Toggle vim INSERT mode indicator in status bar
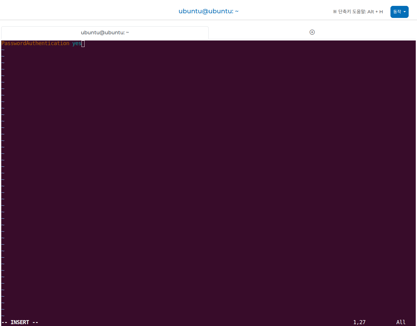Viewport: 417px width, 326px height. pyautogui.click(x=20, y=322)
